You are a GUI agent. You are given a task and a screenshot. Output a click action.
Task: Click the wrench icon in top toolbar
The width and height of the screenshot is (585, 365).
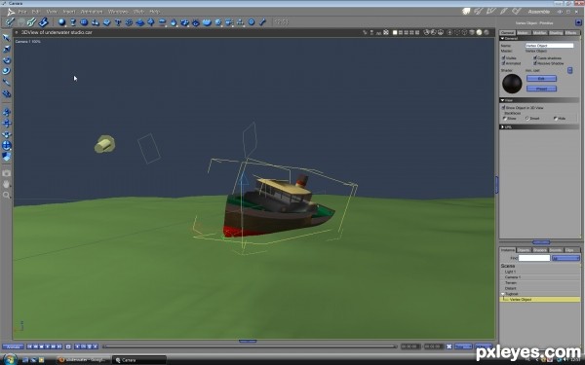pyautogui.click(x=262, y=22)
